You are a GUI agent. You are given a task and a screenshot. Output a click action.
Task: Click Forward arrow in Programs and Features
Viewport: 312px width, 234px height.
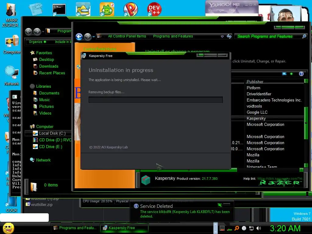point(87,37)
